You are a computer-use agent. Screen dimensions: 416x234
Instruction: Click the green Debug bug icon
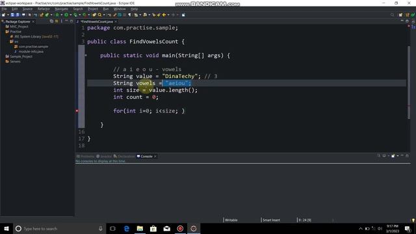57,15
